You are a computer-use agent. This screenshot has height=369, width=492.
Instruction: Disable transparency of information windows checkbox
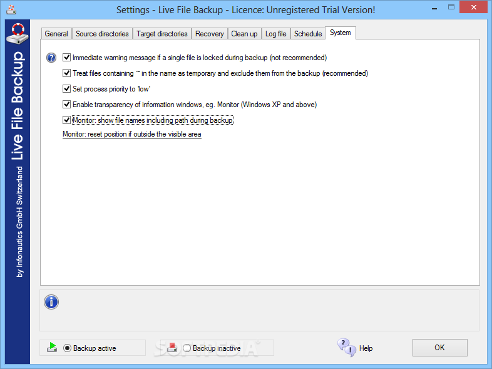66,104
